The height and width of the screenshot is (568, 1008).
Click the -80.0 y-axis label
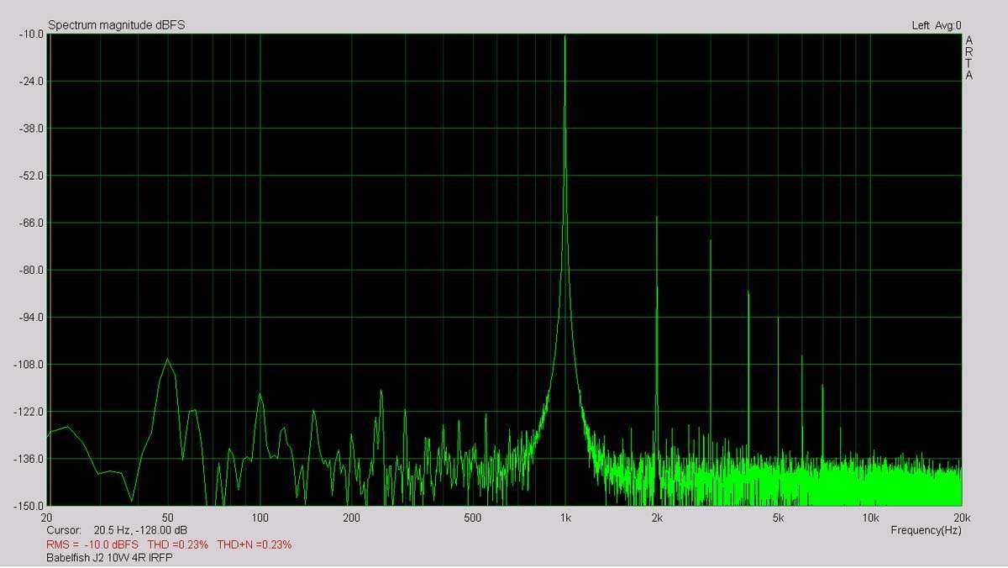(30, 271)
